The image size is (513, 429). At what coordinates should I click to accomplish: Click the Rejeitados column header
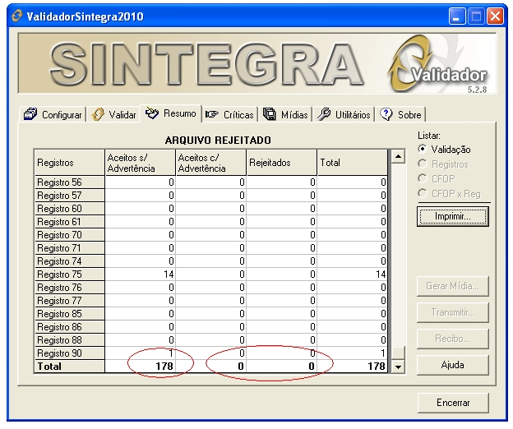coord(281,163)
